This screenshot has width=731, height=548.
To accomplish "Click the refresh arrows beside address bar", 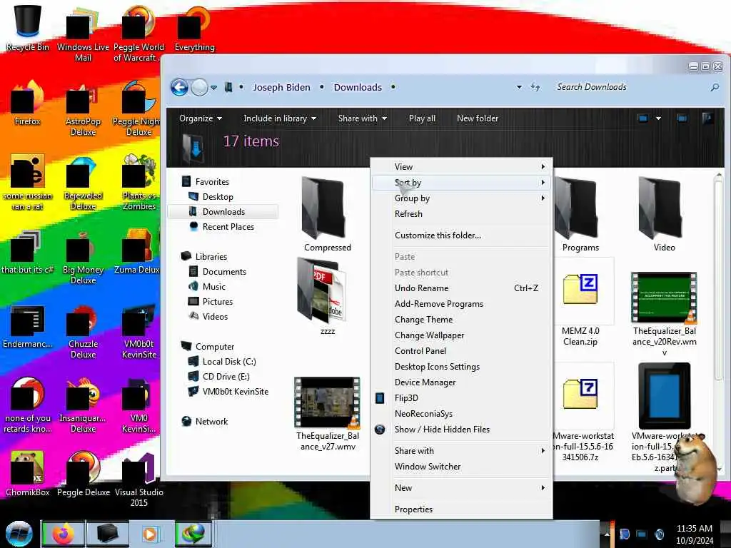I will (x=535, y=87).
